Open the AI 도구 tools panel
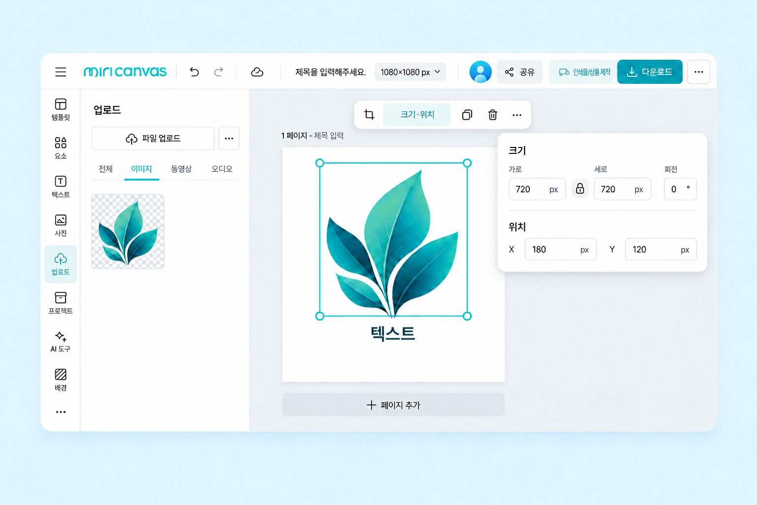 pos(61,341)
